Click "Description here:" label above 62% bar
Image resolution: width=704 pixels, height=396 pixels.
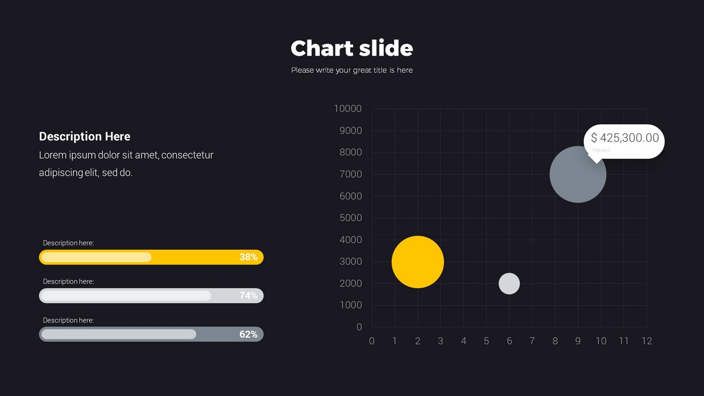pyautogui.click(x=68, y=320)
